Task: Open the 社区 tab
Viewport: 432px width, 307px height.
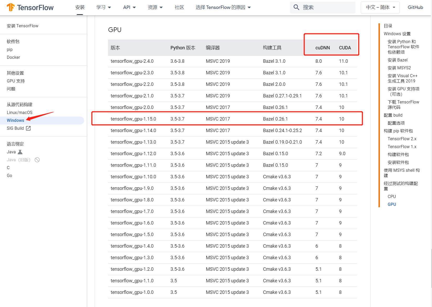Action: click(179, 7)
